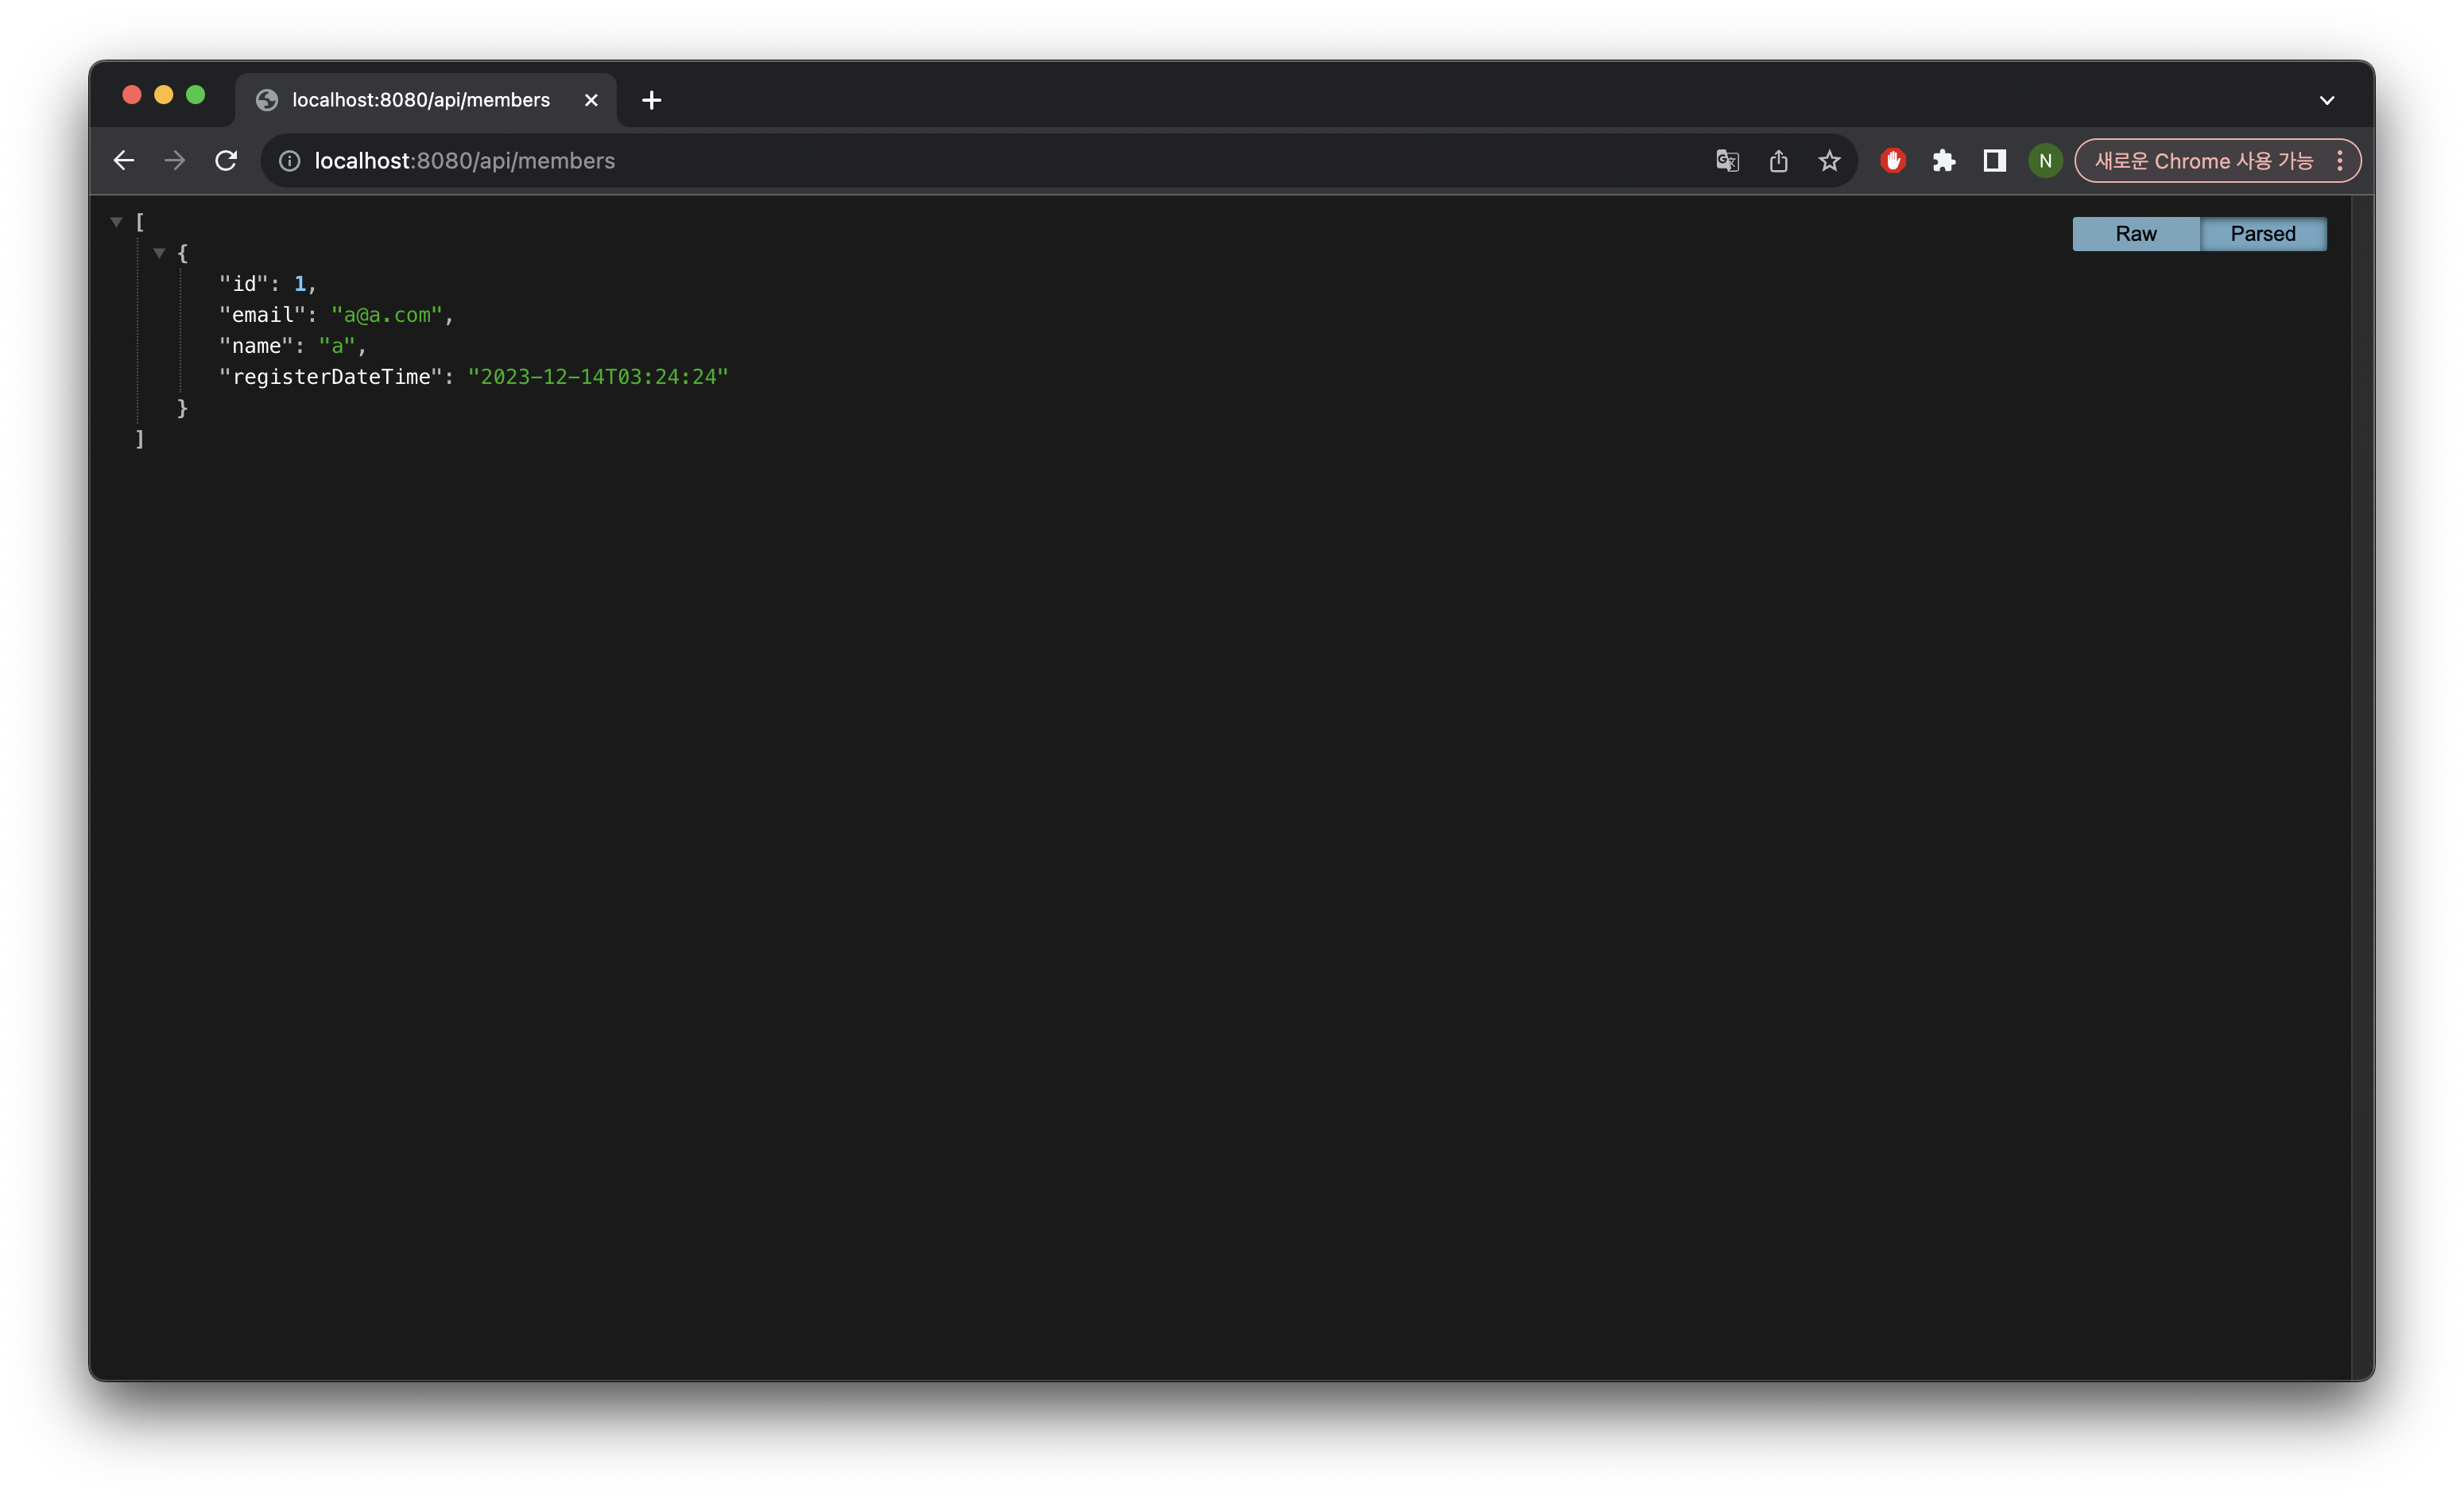
Task: Click the new Chrome available update button
Action: (x=2203, y=161)
